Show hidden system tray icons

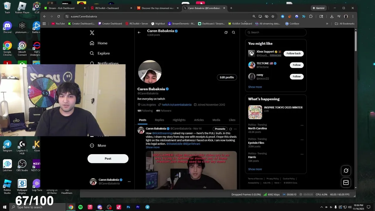point(321,207)
